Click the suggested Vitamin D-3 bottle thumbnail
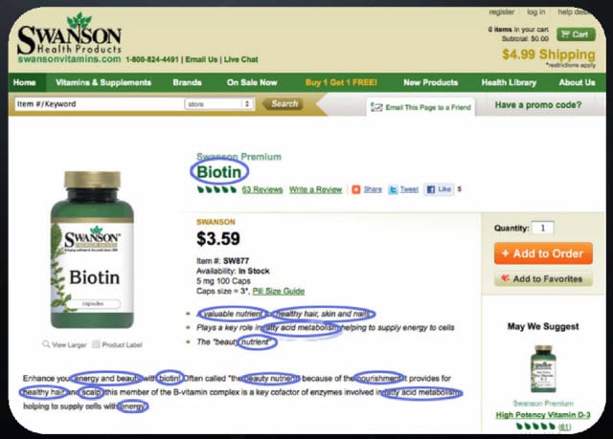This screenshot has height=439, width=613. pyautogui.click(x=543, y=369)
